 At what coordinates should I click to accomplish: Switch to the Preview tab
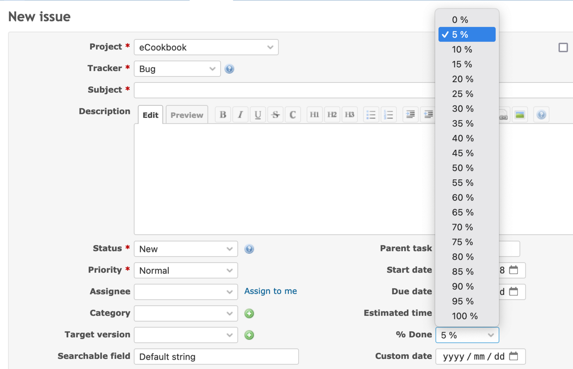pos(187,115)
